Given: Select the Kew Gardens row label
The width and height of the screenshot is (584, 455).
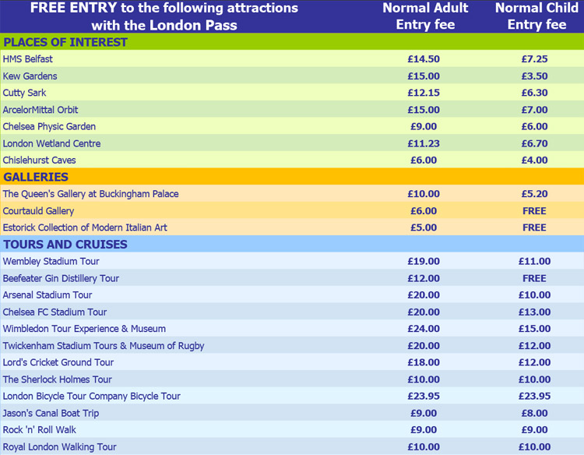Looking at the screenshot, I should [x=30, y=76].
